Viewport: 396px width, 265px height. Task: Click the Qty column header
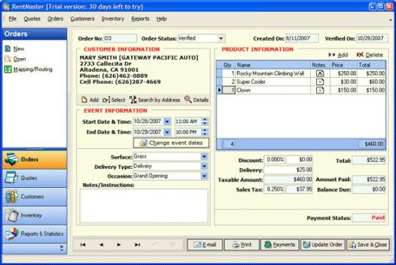click(229, 65)
